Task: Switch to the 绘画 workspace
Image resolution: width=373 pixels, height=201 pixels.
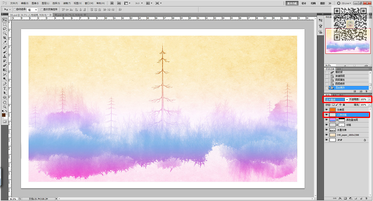Action: [313, 3]
